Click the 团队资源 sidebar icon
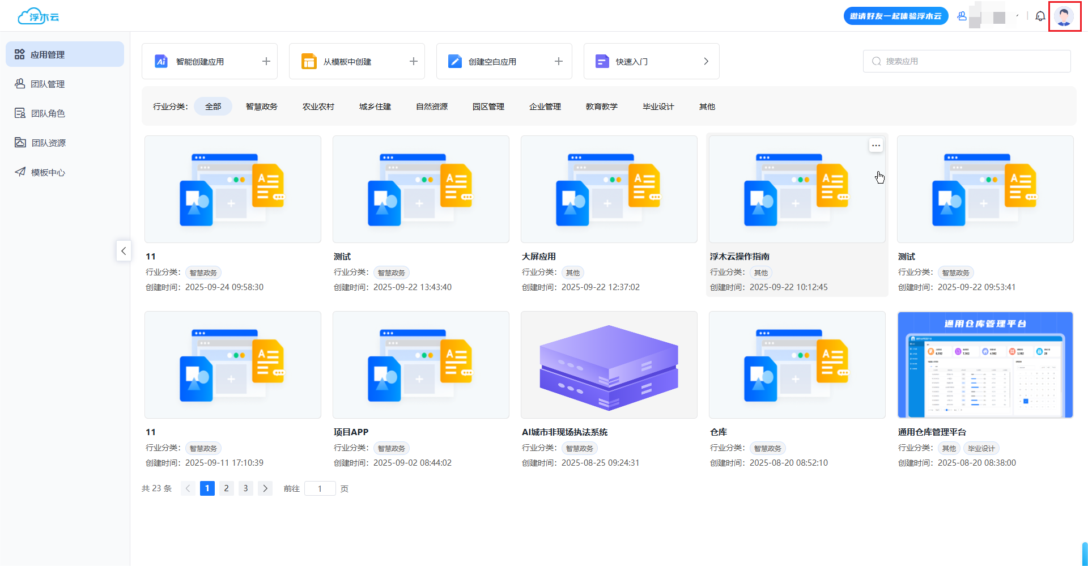1088x566 pixels. pos(20,143)
